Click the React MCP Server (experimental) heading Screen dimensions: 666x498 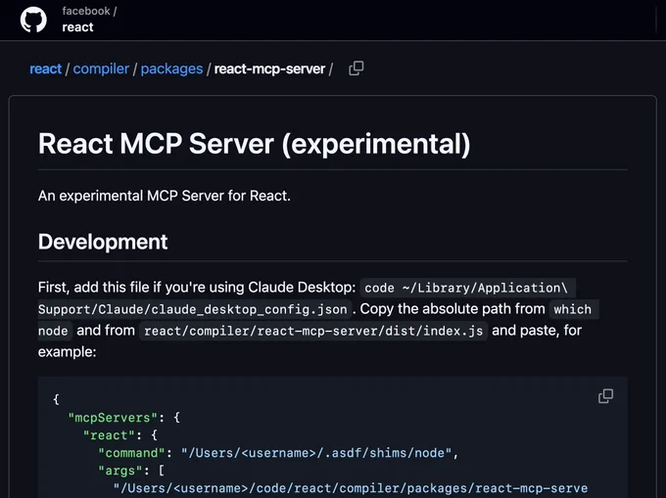coord(254,144)
